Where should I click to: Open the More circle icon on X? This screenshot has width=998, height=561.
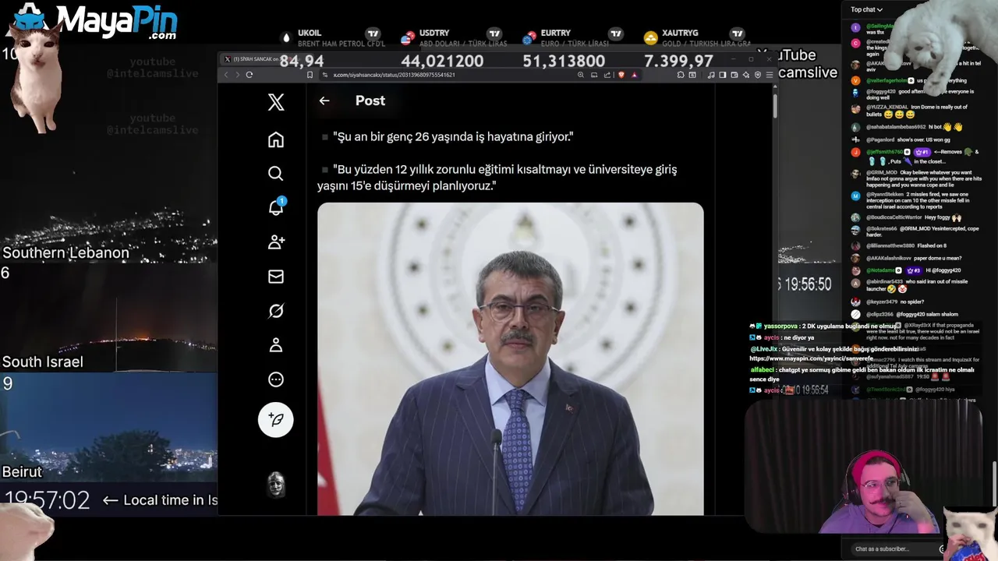(276, 379)
